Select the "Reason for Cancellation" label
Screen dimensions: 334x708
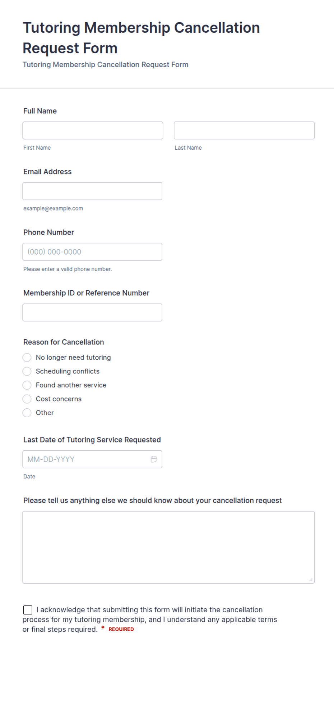pos(64,342)
